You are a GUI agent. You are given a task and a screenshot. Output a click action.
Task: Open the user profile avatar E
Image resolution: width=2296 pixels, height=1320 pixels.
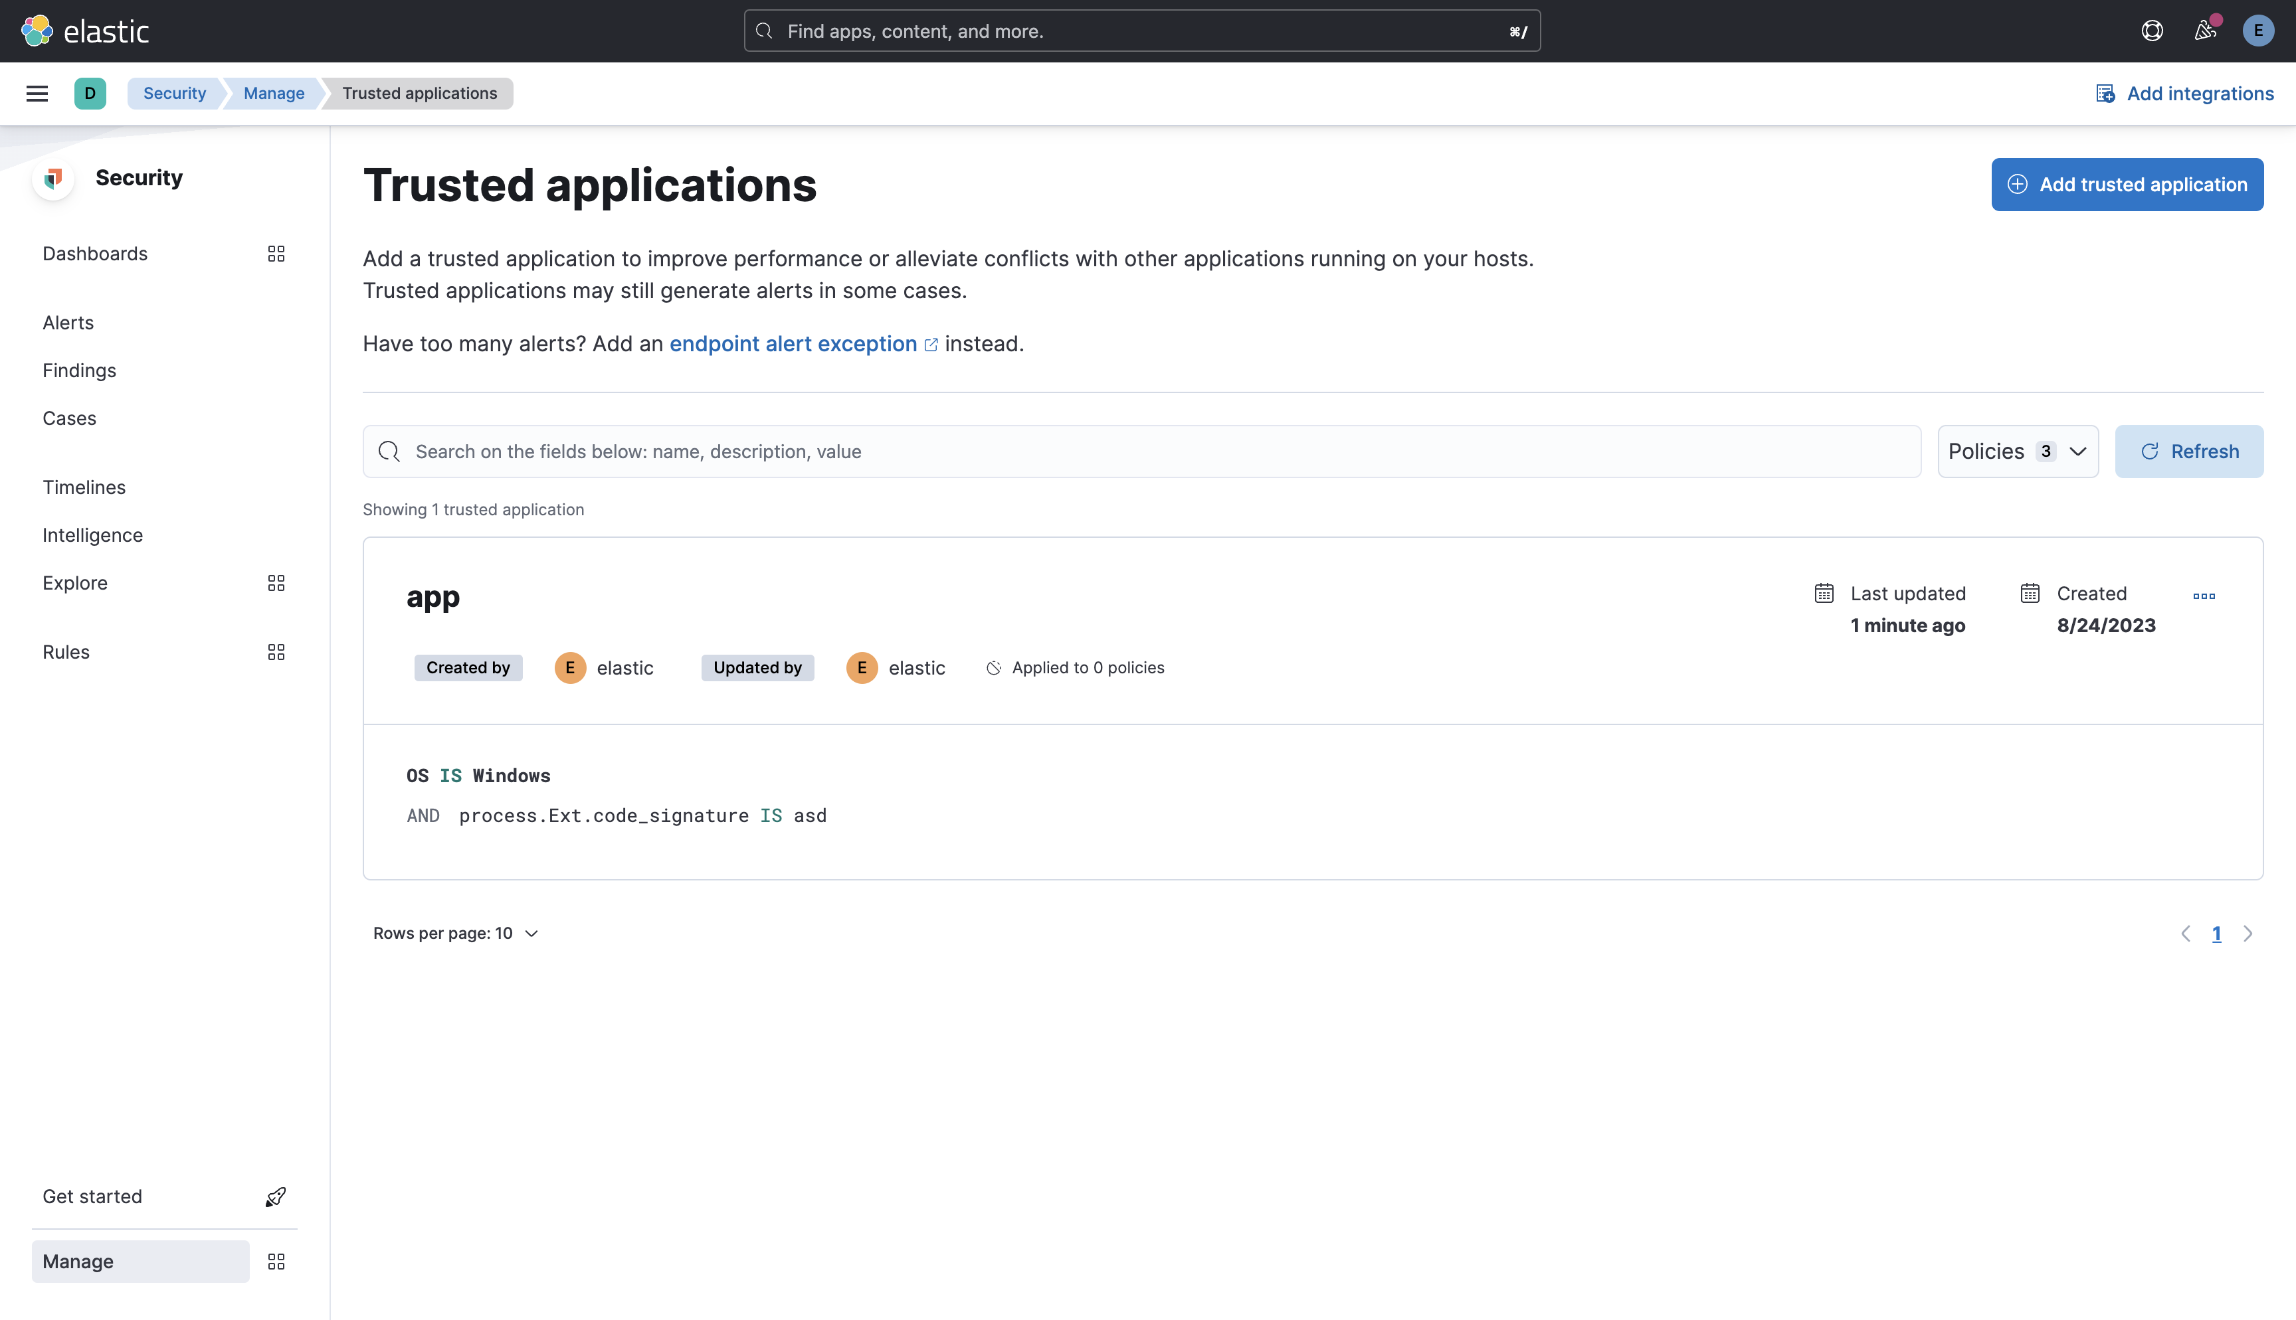pyautogui.click(x=2258, y=31)
